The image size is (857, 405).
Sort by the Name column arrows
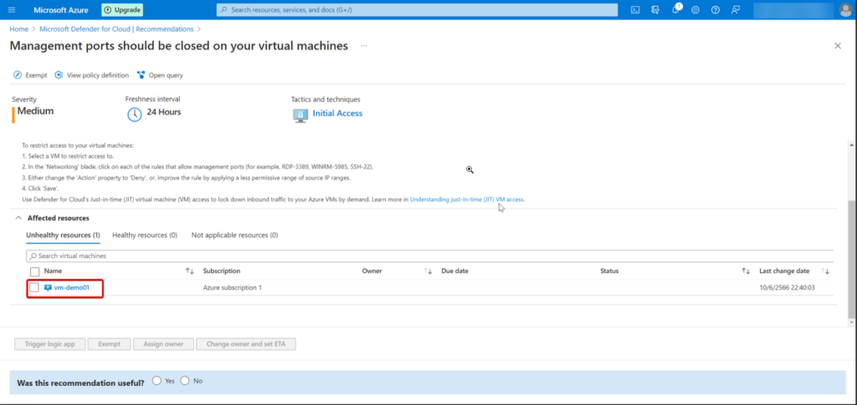(190, 271)
